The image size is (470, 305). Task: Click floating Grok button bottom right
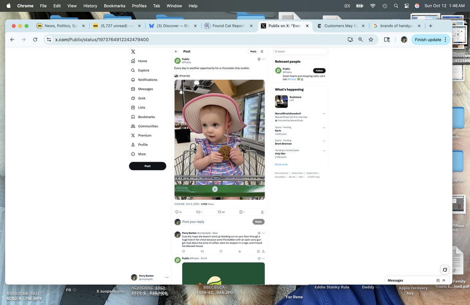pos(445,270)
